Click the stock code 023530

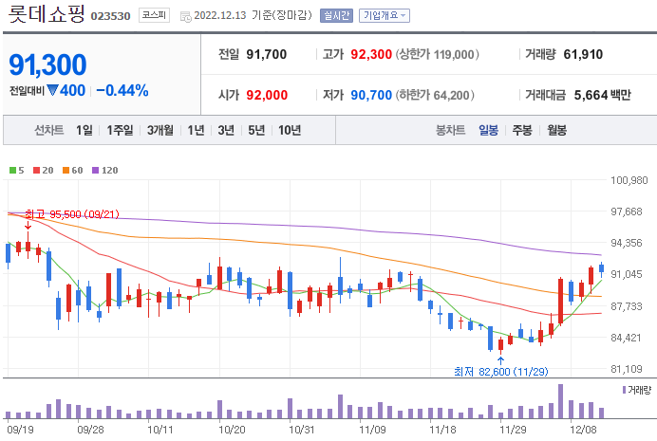tap(111, 16)
